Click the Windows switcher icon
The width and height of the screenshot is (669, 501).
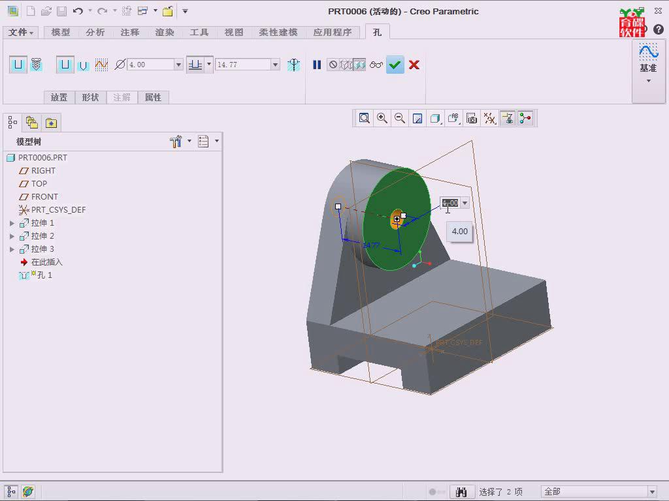(142, 11)
